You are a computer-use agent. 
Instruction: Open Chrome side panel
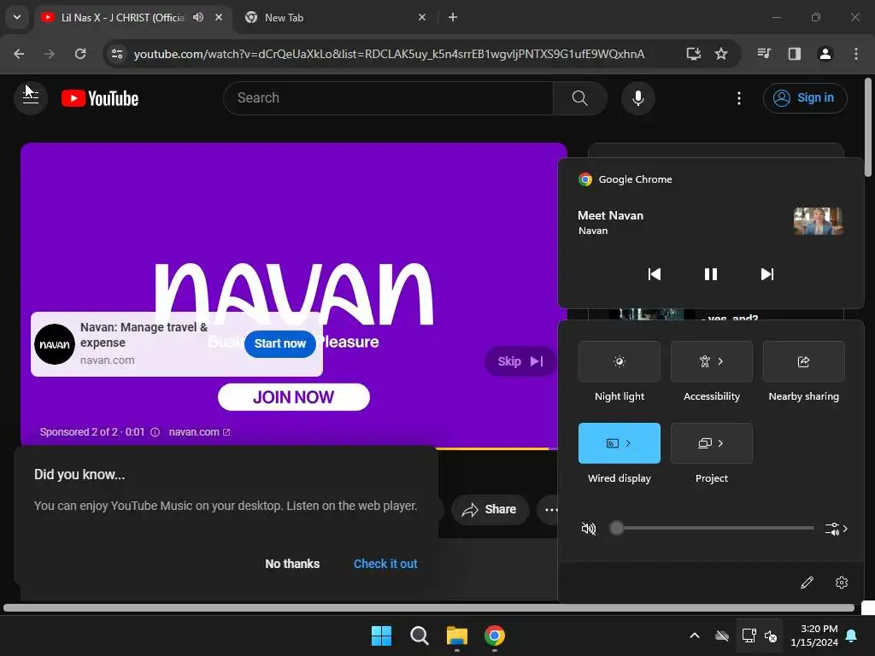(x=795, y=54)
